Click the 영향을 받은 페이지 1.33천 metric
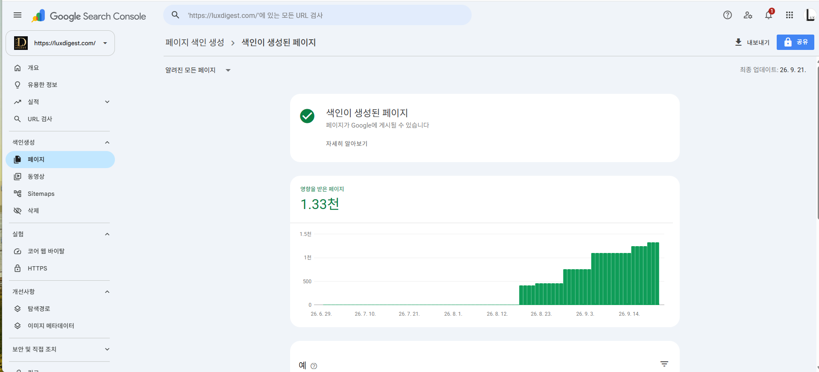Image resolution: width=819 pixels, height=372 pixels. pos(322,200)
